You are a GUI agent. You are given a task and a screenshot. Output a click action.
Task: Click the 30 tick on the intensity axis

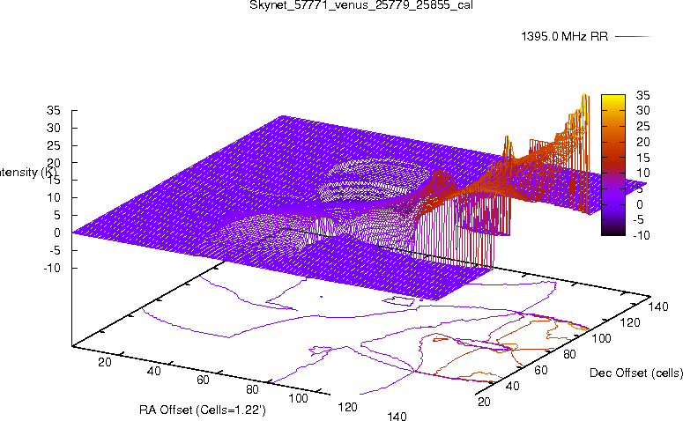54,128
